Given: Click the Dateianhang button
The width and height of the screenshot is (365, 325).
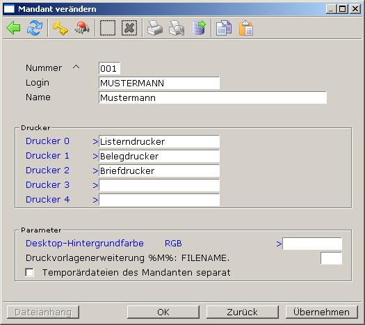Looking at the screenshot, I should coord(43,312).
